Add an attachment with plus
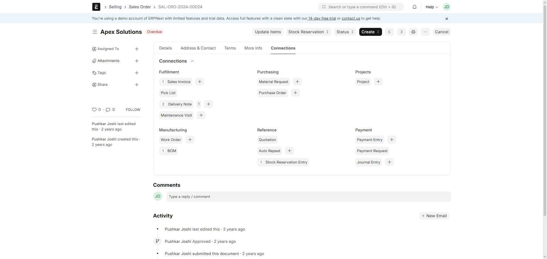 click(137, 61)
